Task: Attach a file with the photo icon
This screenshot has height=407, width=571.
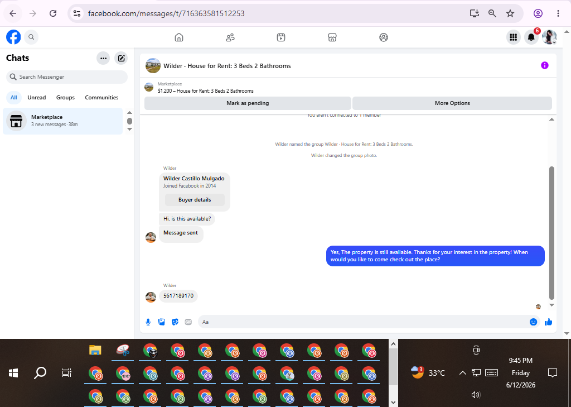Action: click(162, 322)
